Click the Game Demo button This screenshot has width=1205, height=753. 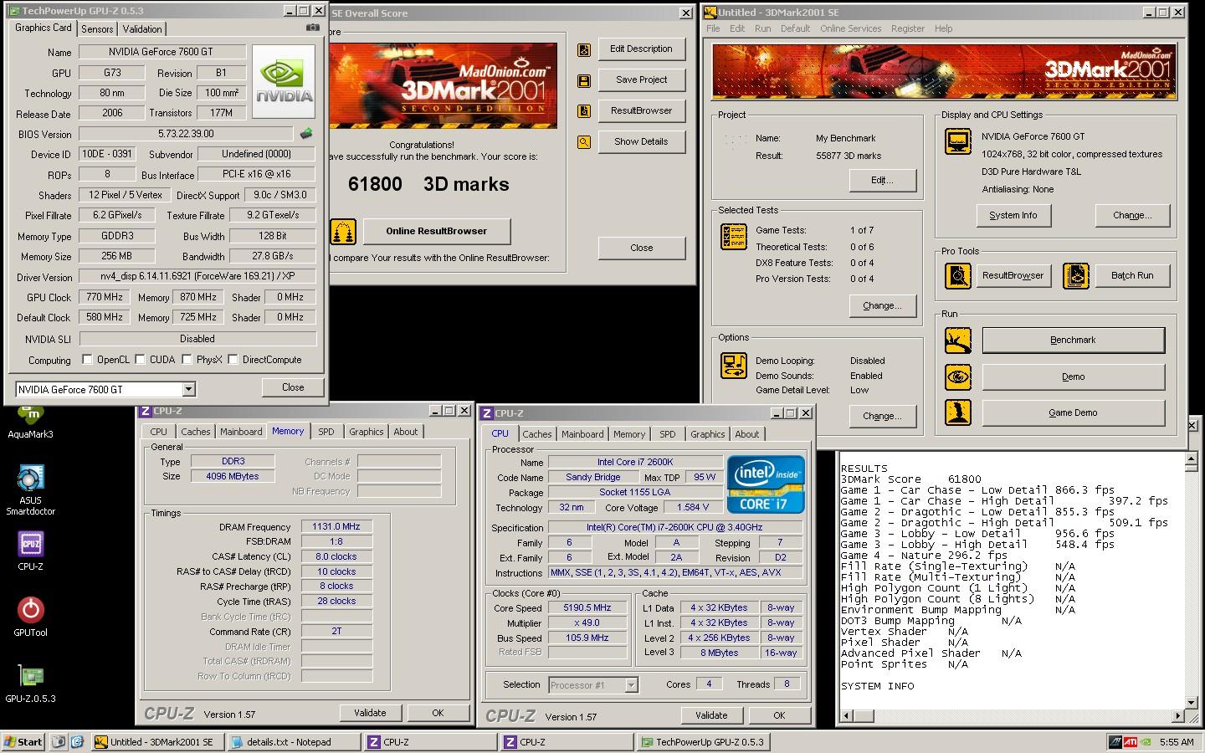coord(1073,412)
